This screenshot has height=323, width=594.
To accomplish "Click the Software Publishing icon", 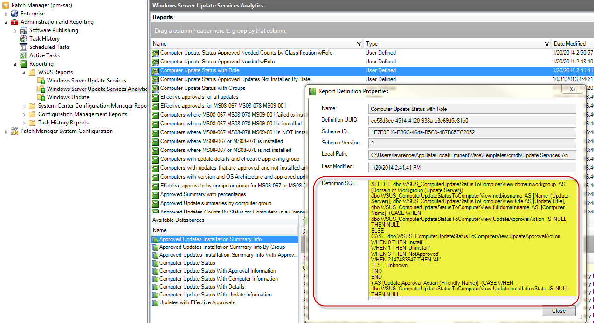I will click(x=23, y=30).
